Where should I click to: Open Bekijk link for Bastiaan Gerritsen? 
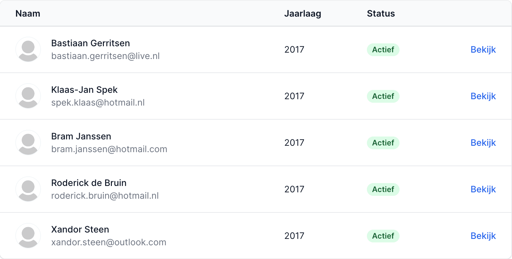click(x=483, y=50)
